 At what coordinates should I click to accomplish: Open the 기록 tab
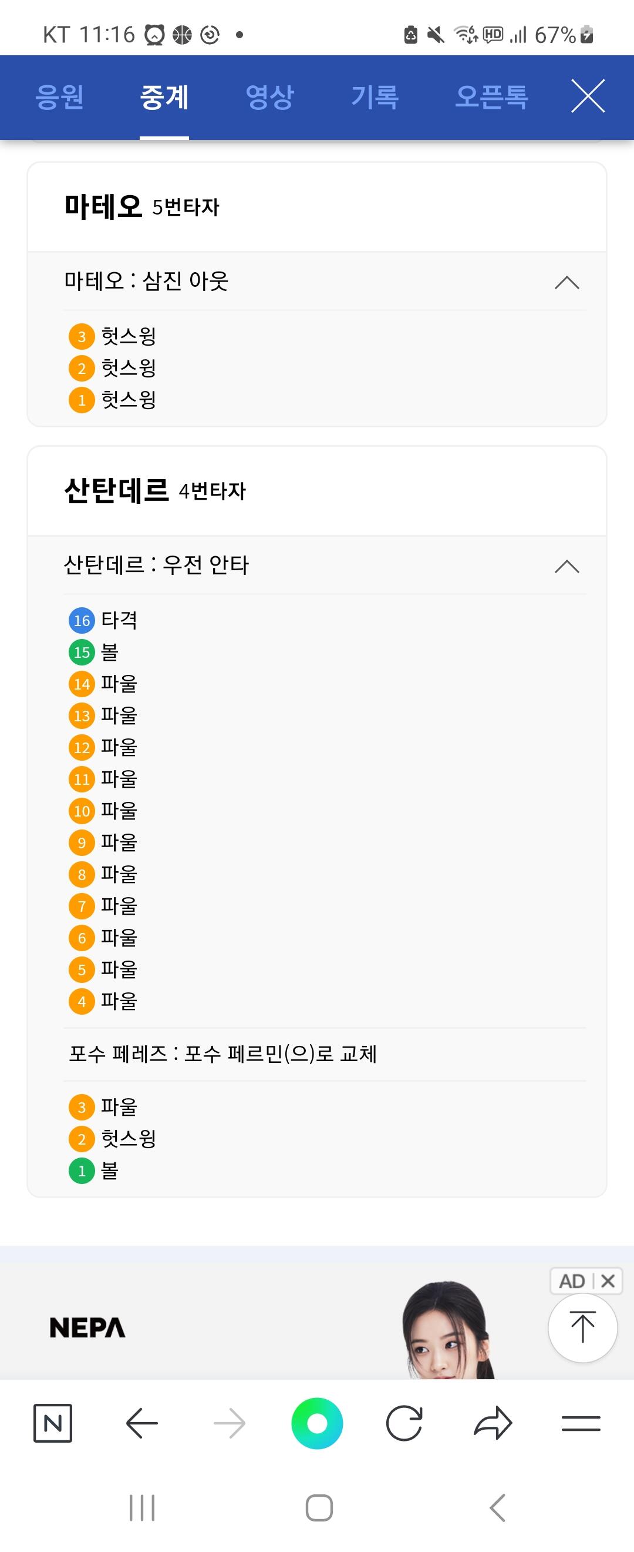[375, 96]
